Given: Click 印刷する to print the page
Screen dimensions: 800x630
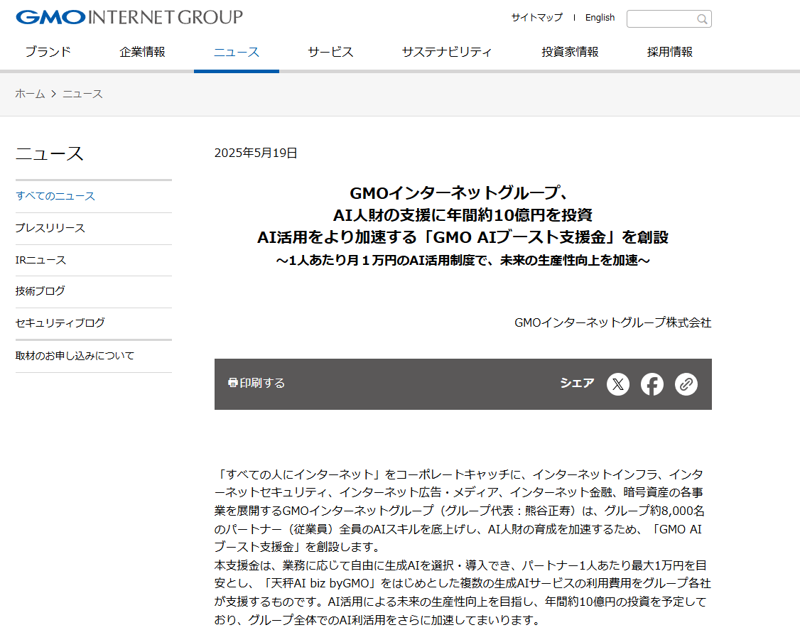Looking at the screenshot, I should click(256, 383).
